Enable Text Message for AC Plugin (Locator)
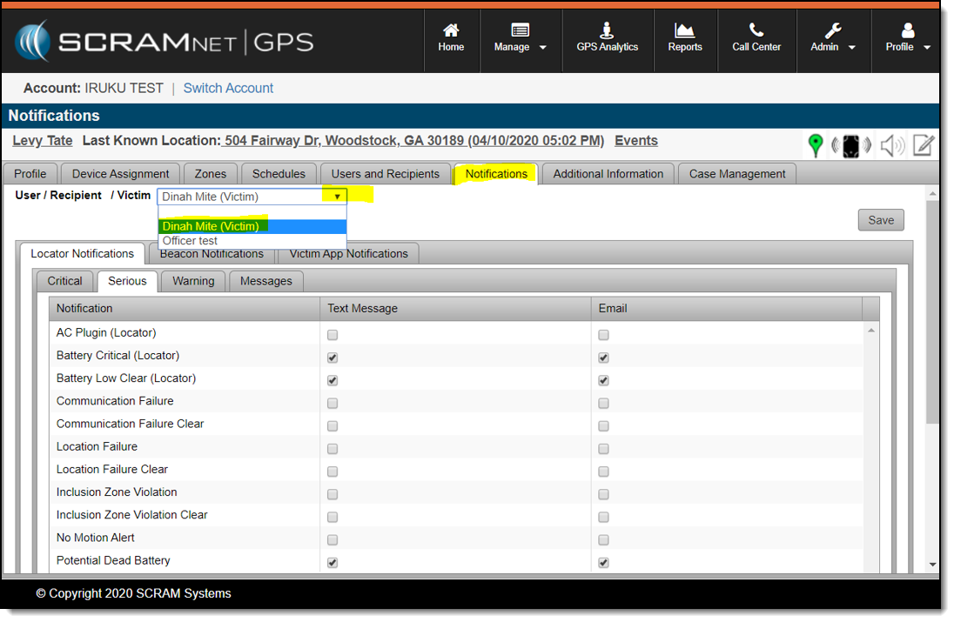The width and height of the screenshot is (954, 622). click(x=333, y=334)
